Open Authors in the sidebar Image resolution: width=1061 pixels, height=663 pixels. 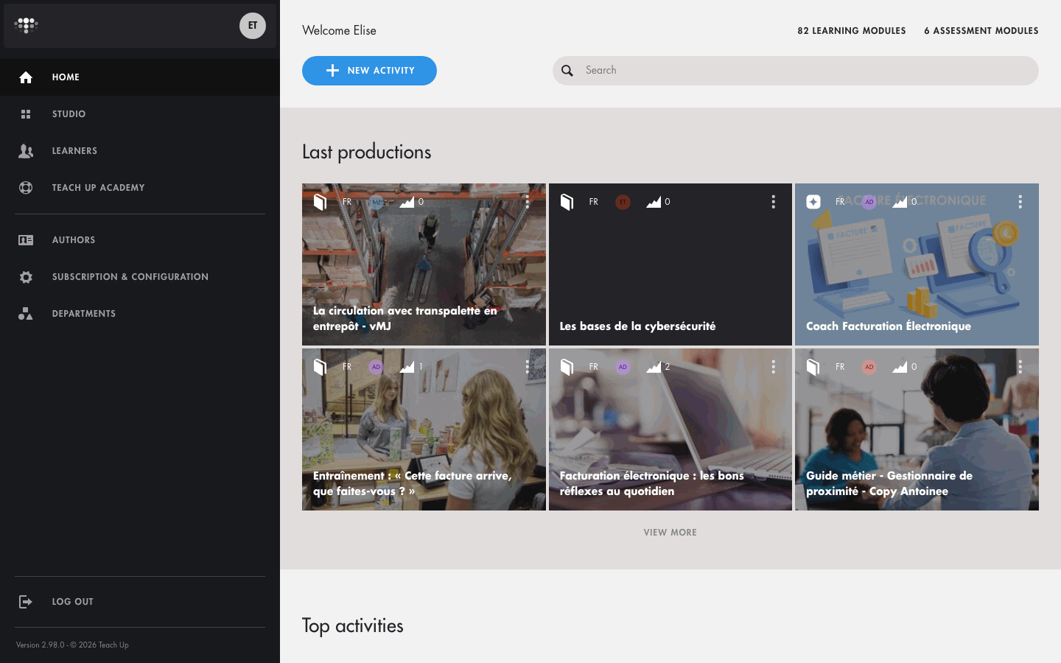[140, 240]
